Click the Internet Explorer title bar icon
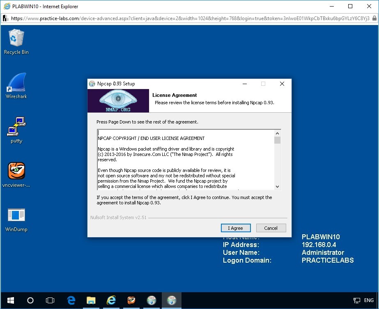 (7, 6)
